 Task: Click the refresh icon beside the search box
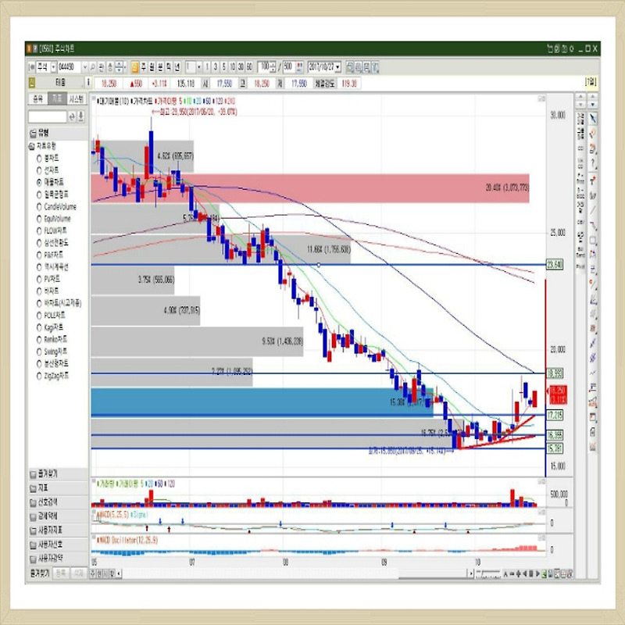coord(73,116)
